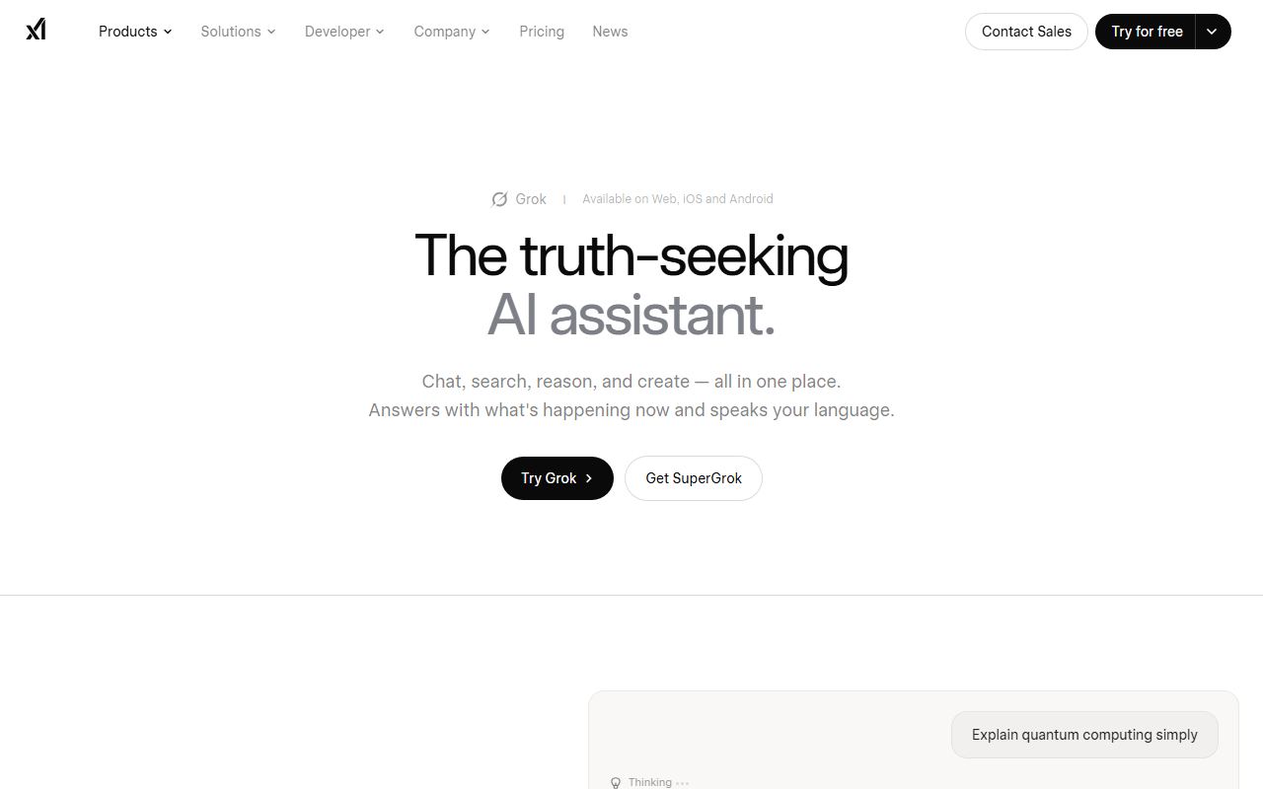Image resolution: width=1263 pixels, height=789 pixels.
Task: Select the Explain quantum computing simply bubble
Action: 1084,735
